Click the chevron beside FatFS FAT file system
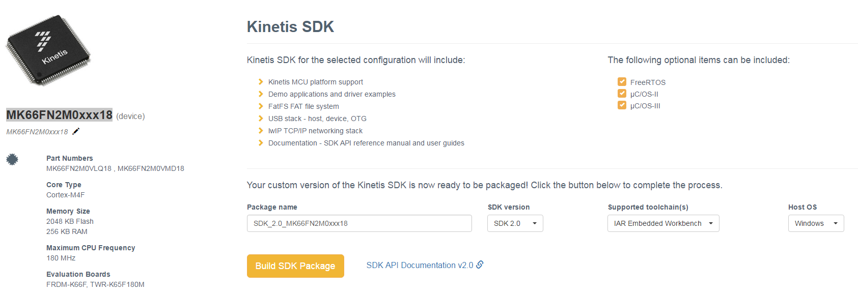 click(x=261, y=106)
